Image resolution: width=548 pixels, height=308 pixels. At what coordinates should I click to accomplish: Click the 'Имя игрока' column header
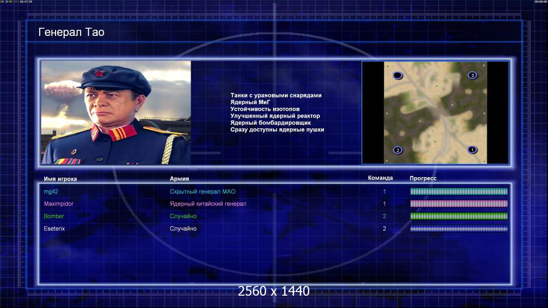coord(60,179)
